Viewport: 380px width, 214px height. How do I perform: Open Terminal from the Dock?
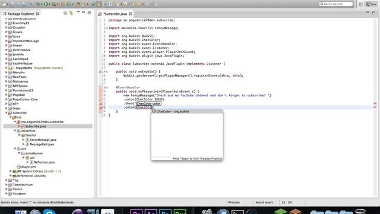237,212
